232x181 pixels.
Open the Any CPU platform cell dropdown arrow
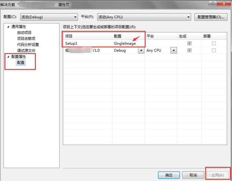(174, 50)
